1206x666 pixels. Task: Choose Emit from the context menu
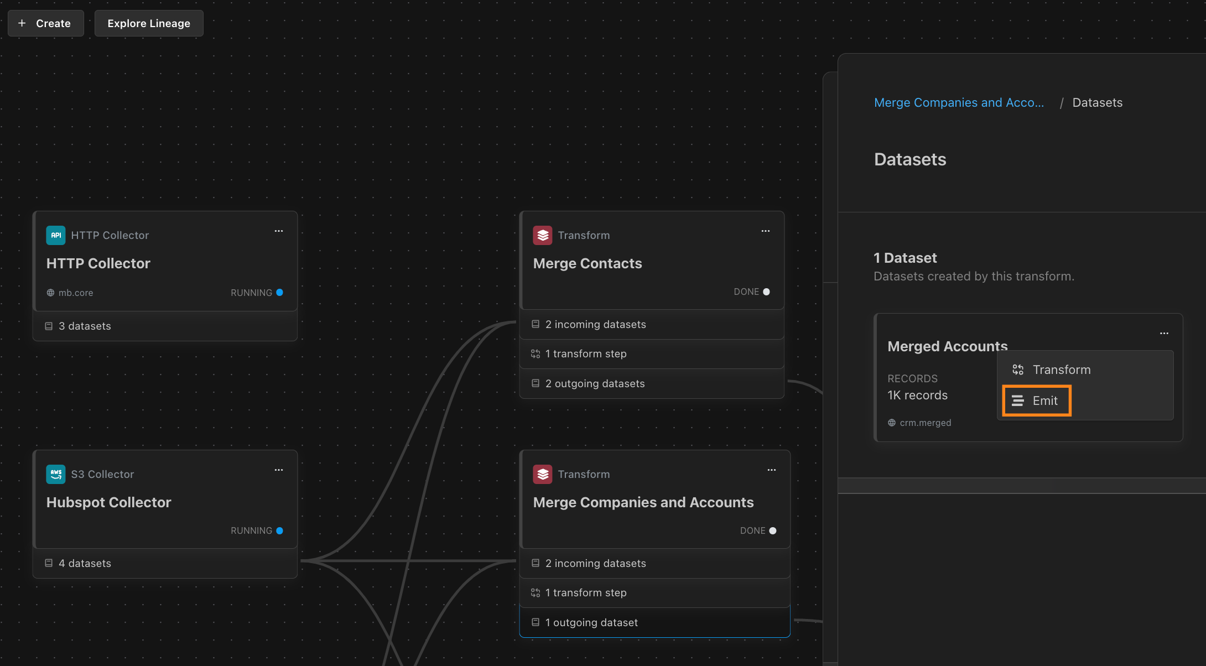1036,400
